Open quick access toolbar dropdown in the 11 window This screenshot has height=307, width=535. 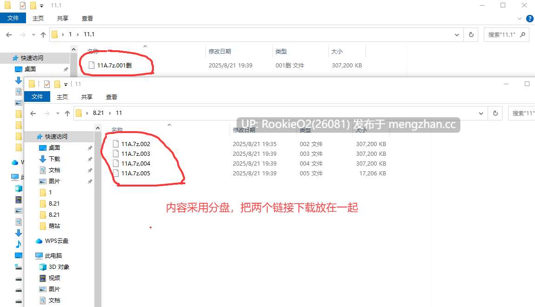(x=66, y=84)
